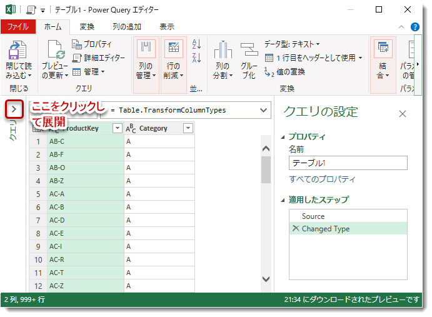Click the Close & Load (閉じて読み込む) icon
The image size is (432, 317).
tap(17, 50)
